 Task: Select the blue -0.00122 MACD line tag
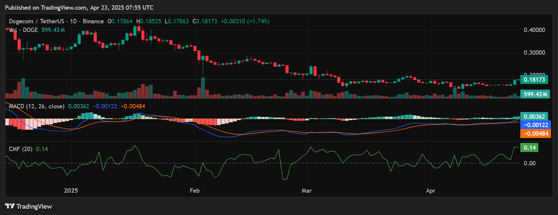(x=535, y=125)
